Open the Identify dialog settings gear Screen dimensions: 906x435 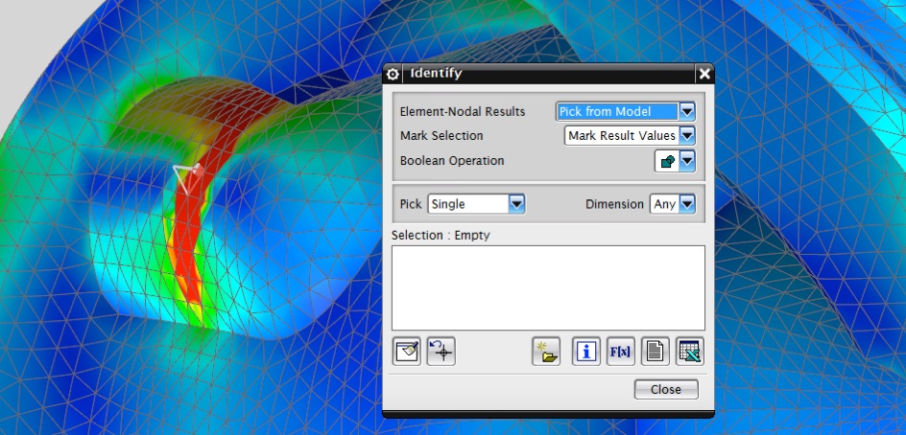point(393,74)
